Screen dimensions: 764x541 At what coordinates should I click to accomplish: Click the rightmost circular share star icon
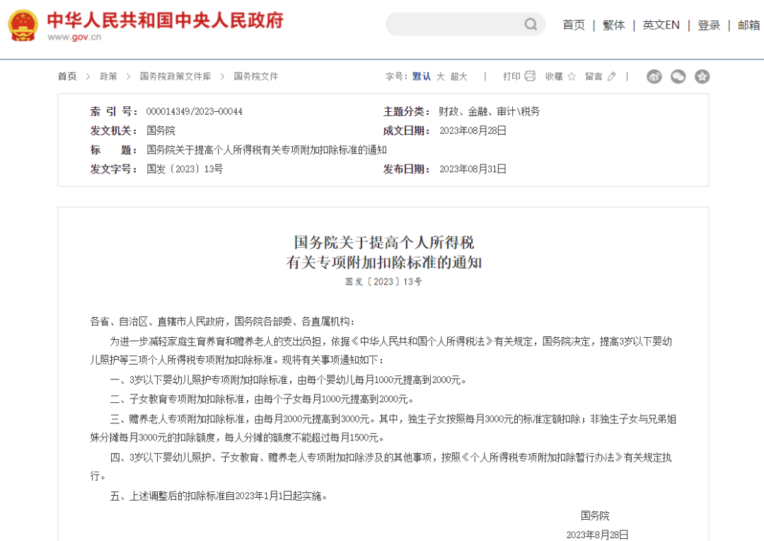pyautogui.click(x=702, y=76)
